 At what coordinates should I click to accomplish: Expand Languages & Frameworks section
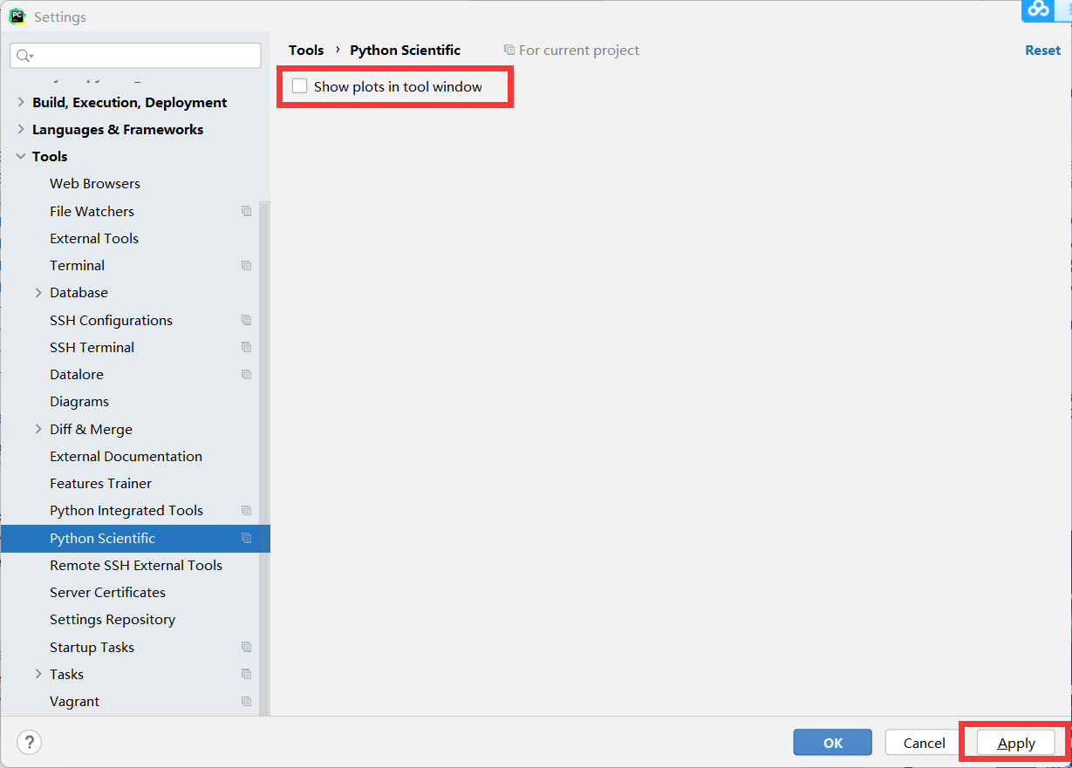21,130
